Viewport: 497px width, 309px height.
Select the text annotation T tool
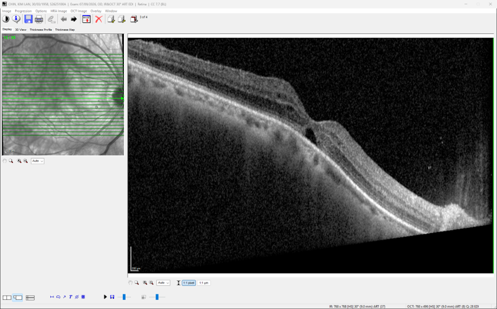[x=71, y=297]
